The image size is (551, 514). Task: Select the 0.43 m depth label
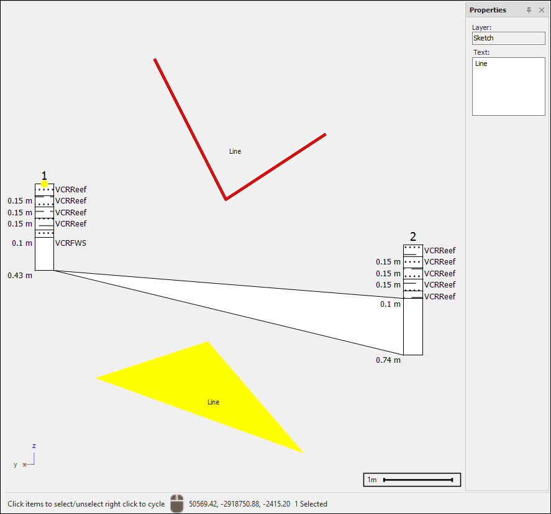(20, 275)
